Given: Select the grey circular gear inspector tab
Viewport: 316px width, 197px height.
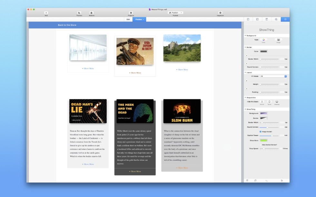Looking at the screenshot, I should (276, 19).
